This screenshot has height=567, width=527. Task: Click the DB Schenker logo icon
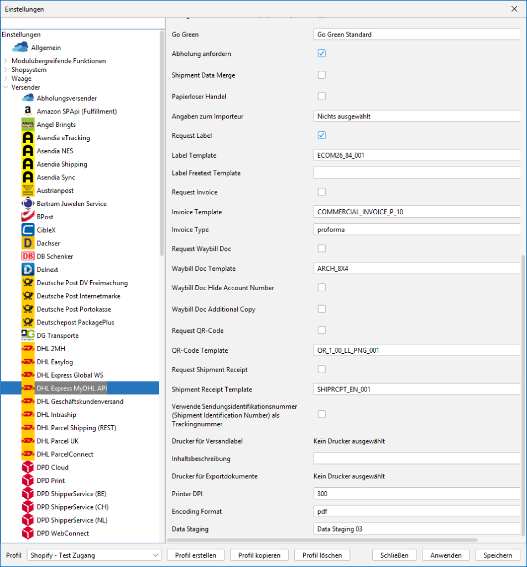[28, 256]
